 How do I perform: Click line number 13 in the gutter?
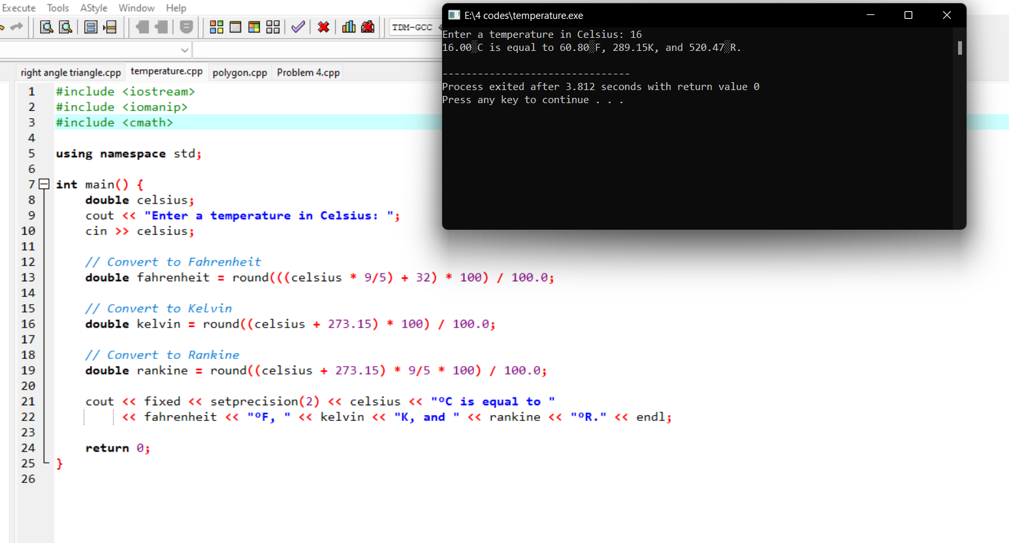[28, 277]
